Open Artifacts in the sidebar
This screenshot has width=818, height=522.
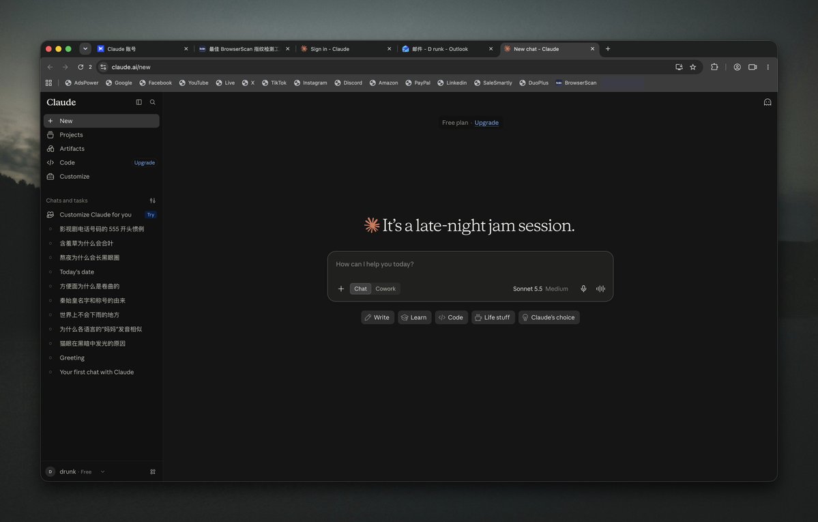coord(101,149)
